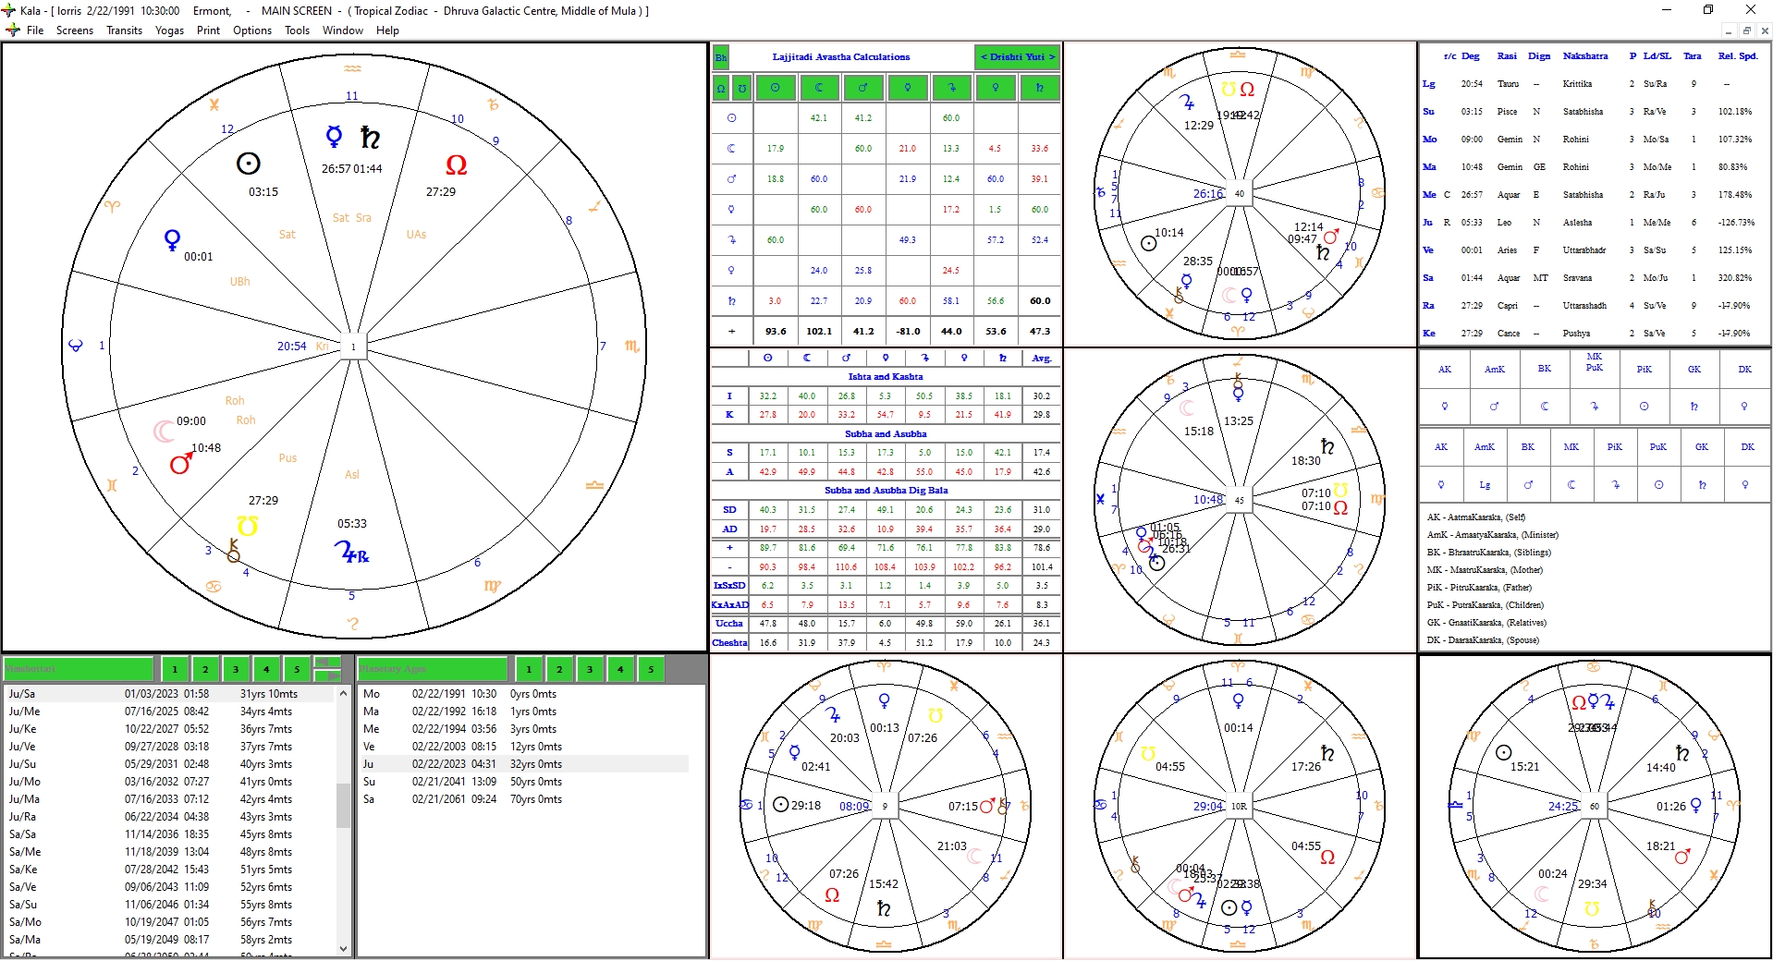1773x961 pixels.
Task: Click the red Rahu glyph in main chart
Action: (x=456, y=165)
